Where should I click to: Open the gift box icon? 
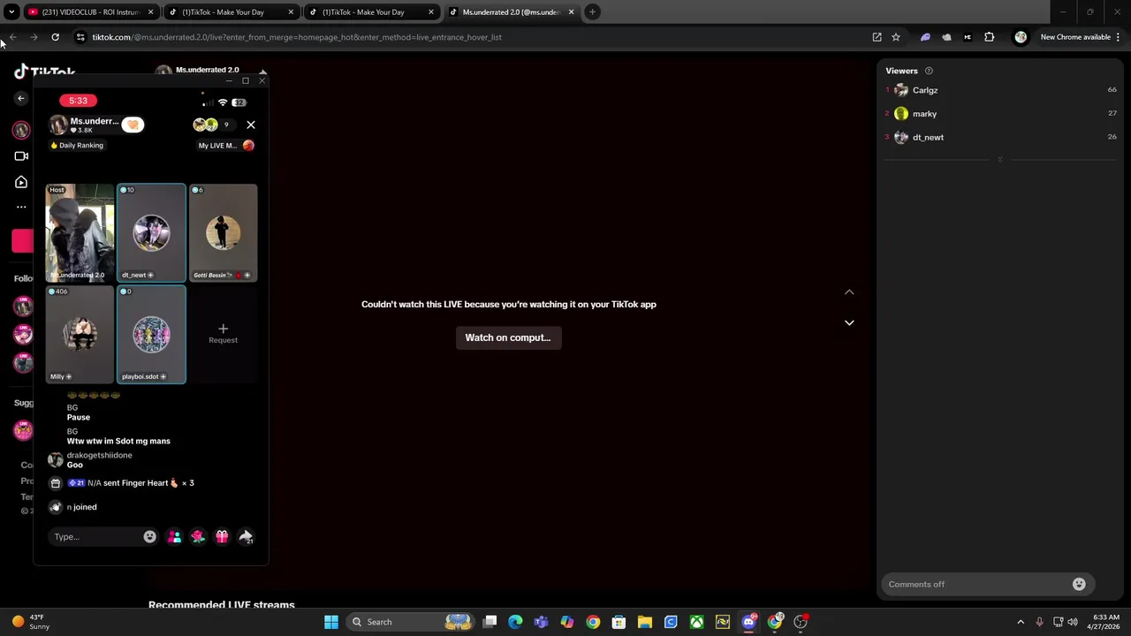[222, 536]
